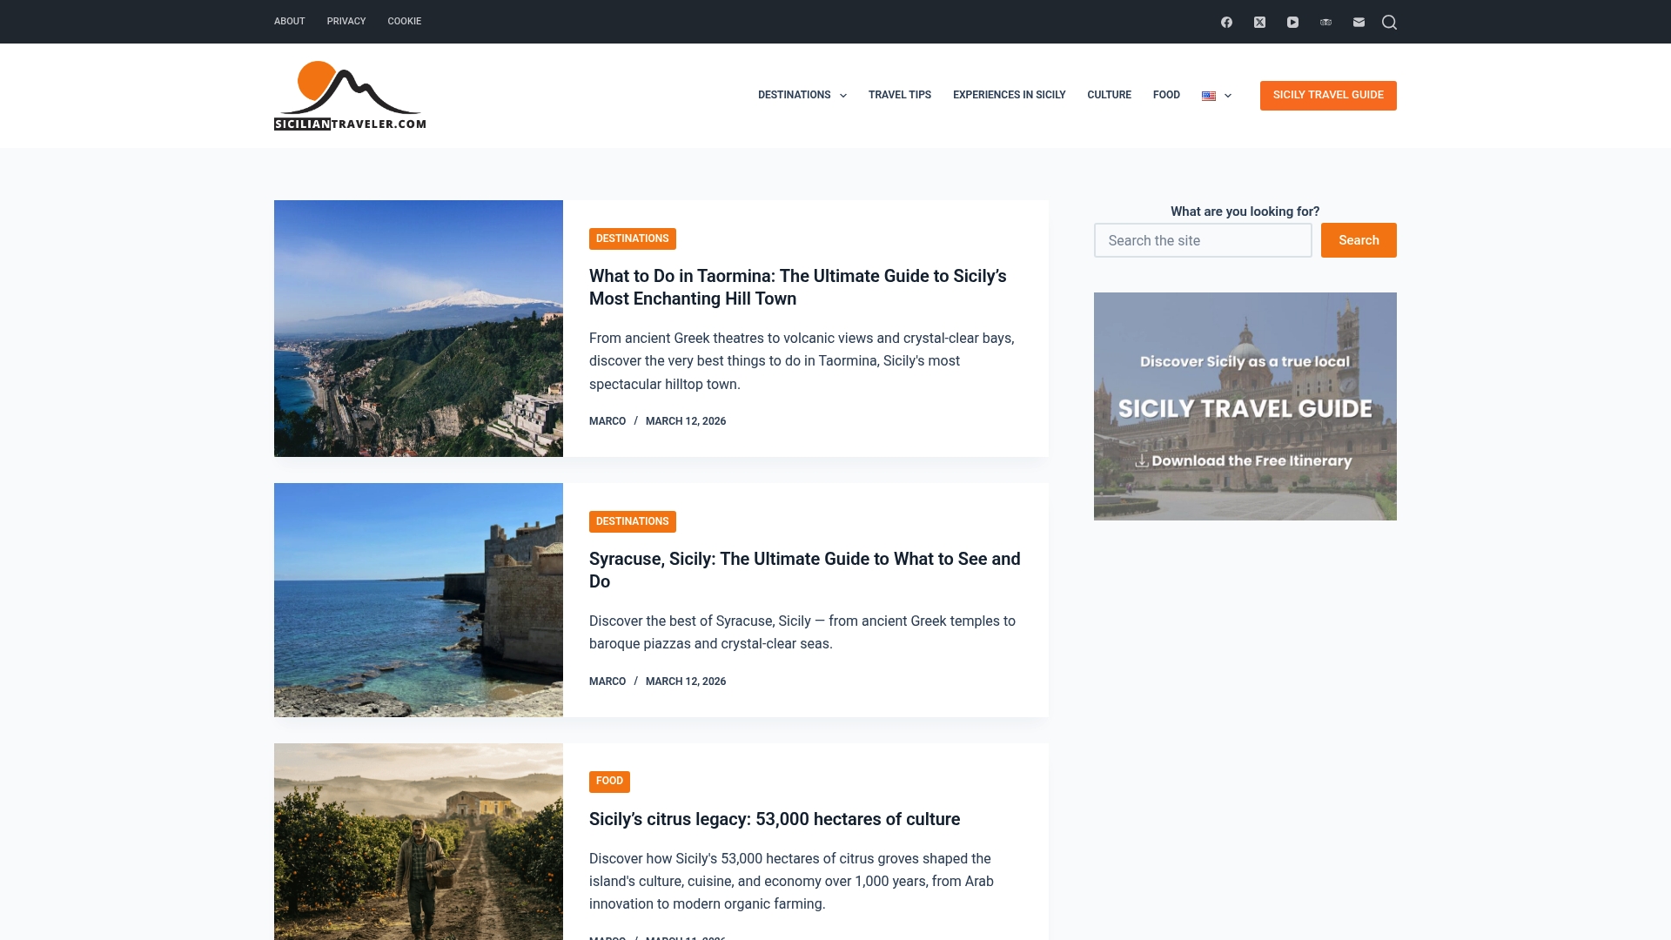Viewport: 1671px width, 940px height.
Task: Click the TripAdvisor icon
Action: [1325, 21]
